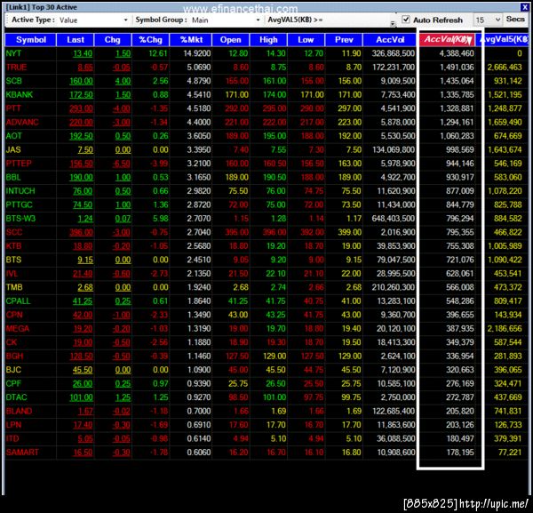
Task: Select the CK symbol
Action: point(12,342)
